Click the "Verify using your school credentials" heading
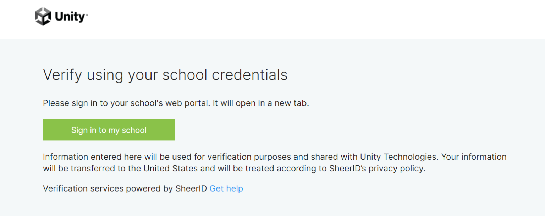Viewport: 545px width, 216px height. coord(165,75)
